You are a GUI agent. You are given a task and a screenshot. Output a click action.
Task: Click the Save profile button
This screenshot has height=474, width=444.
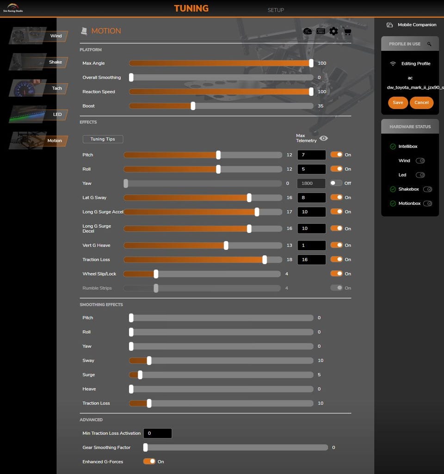point(398,103)
